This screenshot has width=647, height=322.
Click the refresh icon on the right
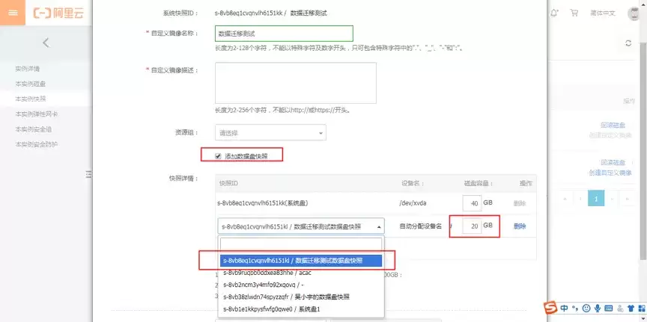(x=628, y=43)
